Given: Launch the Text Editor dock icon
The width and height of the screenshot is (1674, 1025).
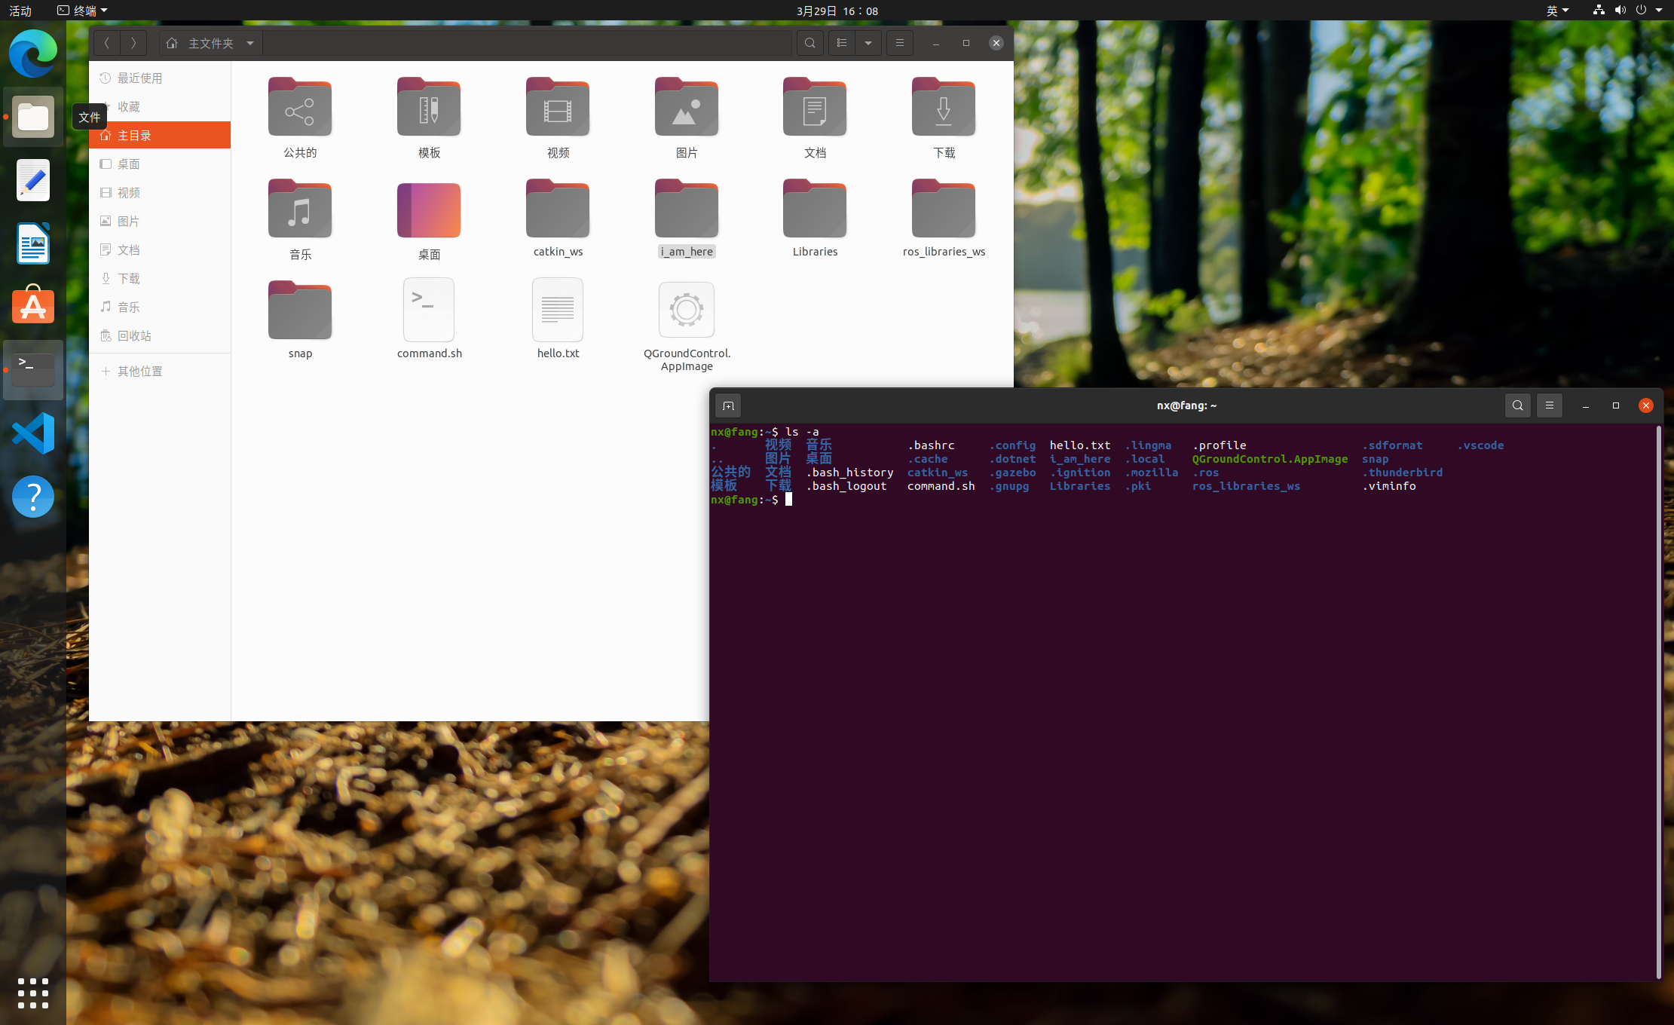Looking at the screenshot, I should pos(33,180).
